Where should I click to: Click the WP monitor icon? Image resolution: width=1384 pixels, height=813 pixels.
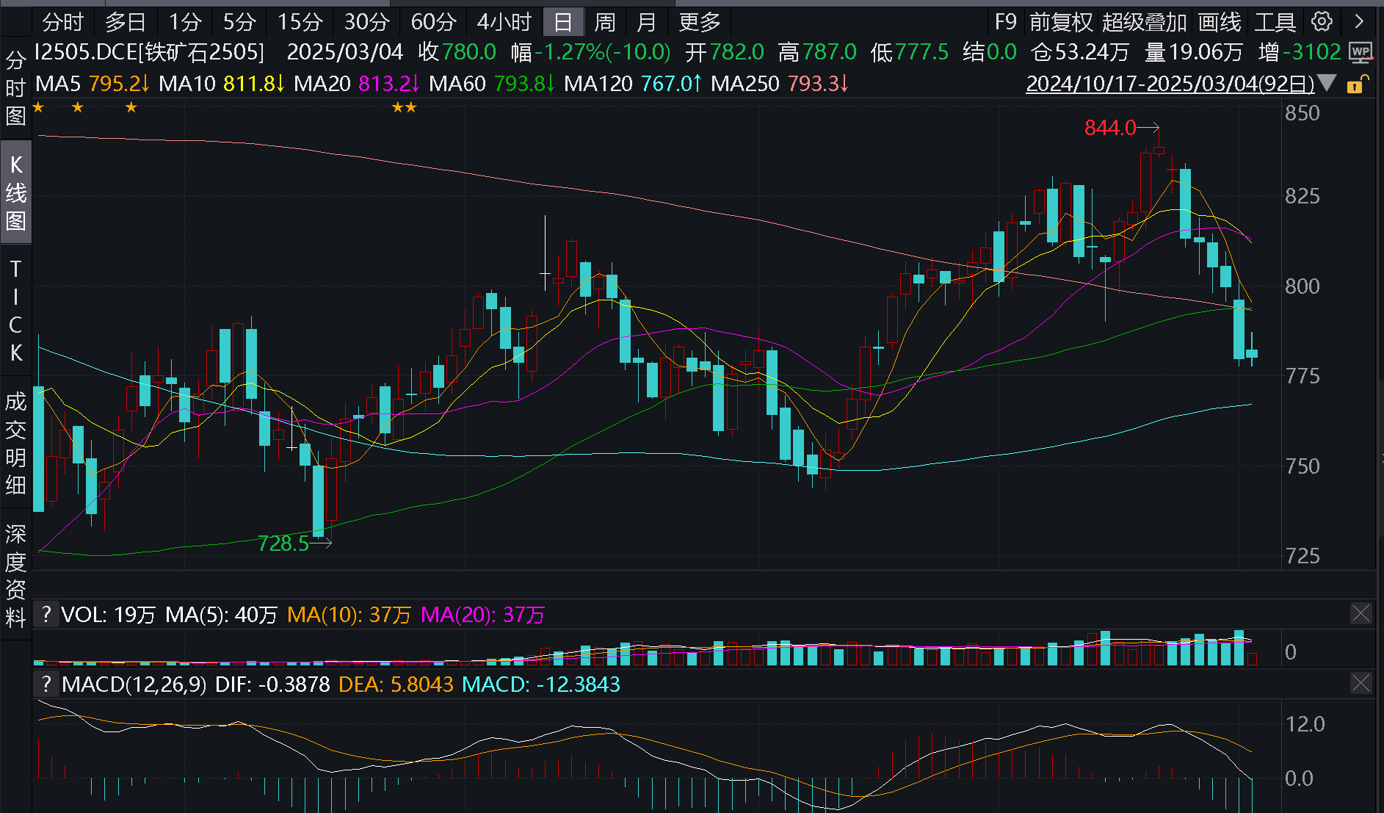pyautogui.click(x=1361, y=52)
